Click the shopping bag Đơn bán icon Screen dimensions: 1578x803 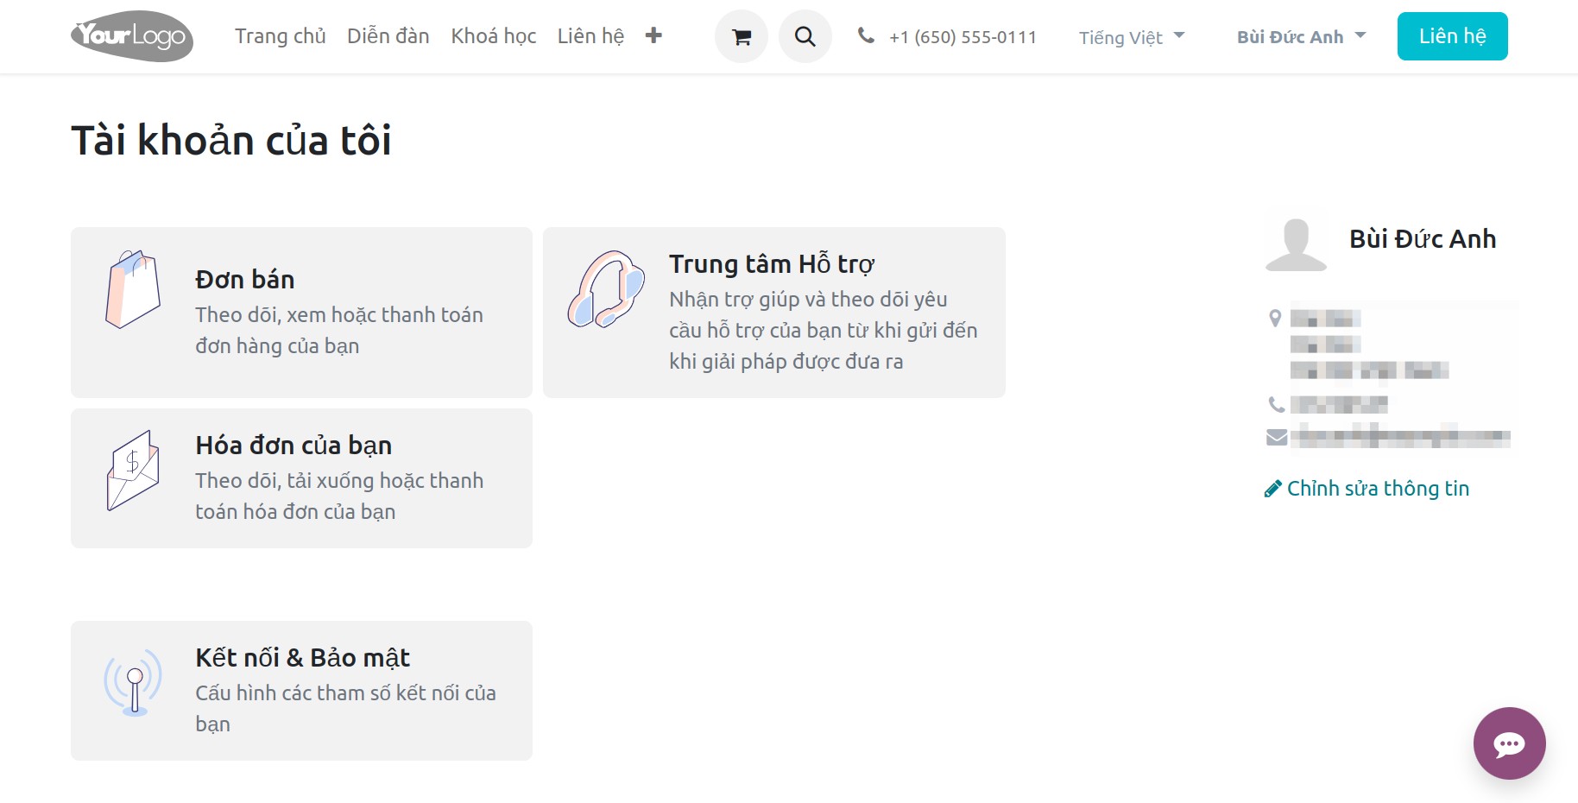(133, 289)
